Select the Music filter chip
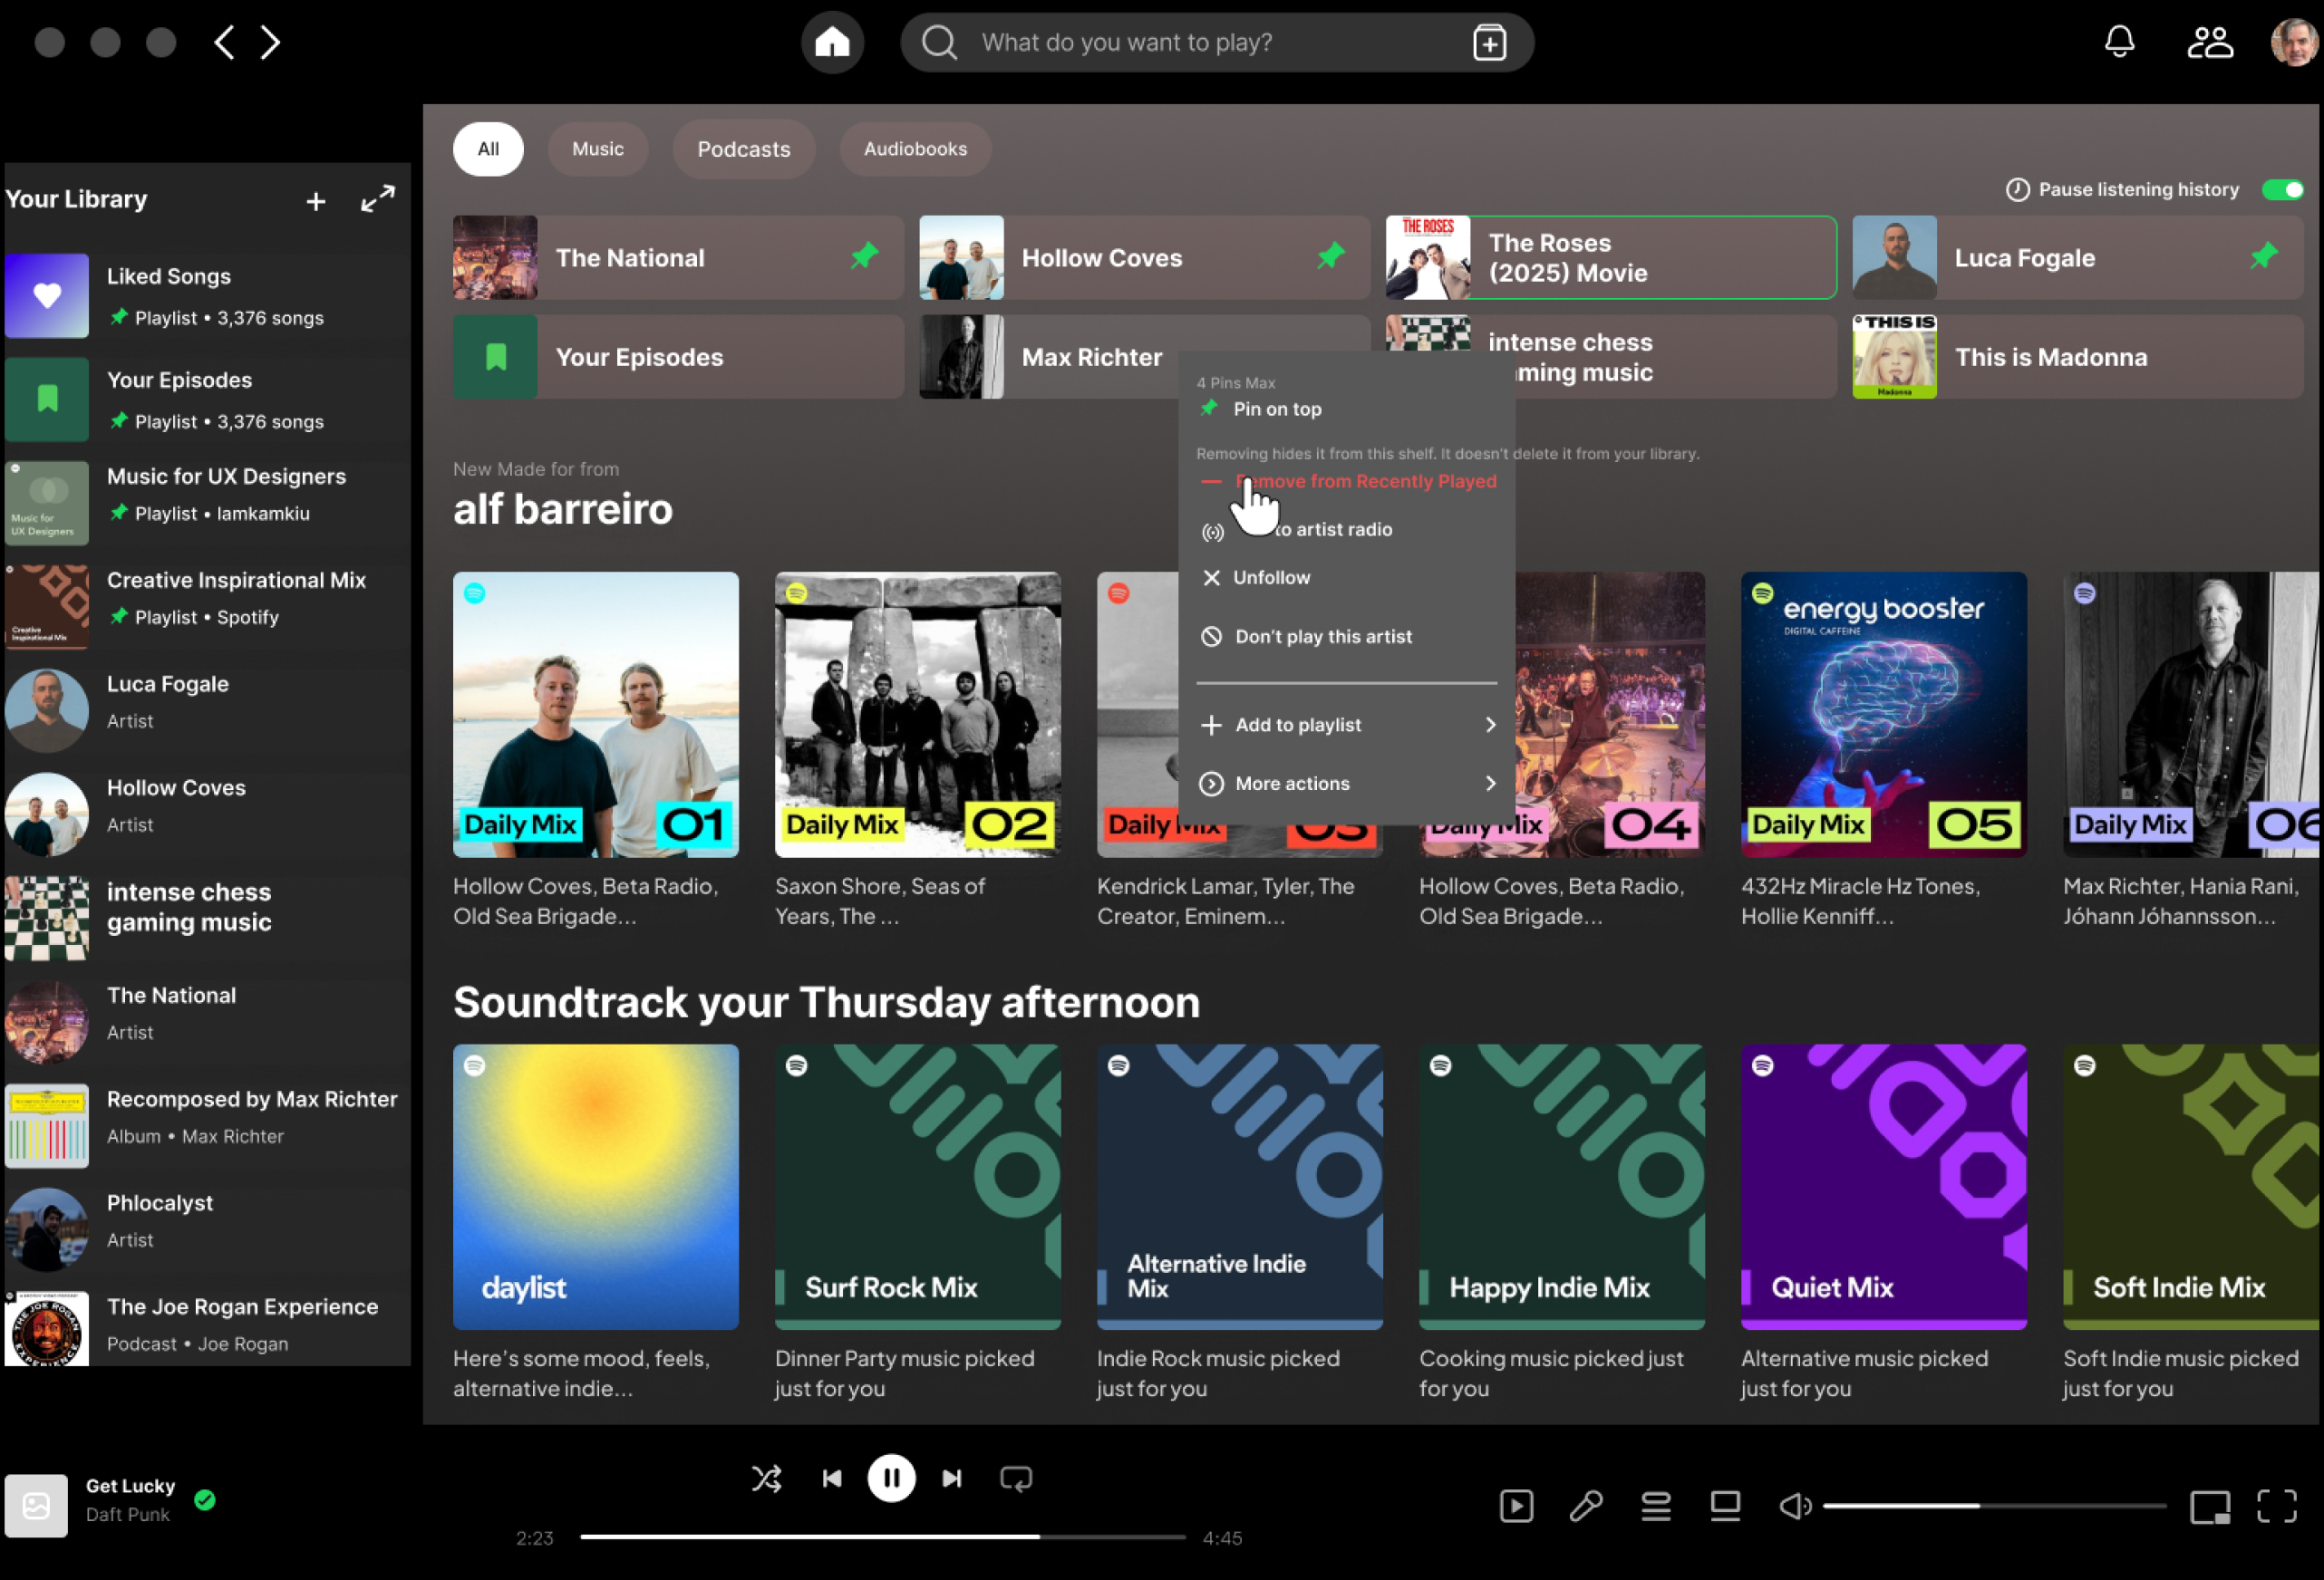2324x1580 pixels. [598, 149]
